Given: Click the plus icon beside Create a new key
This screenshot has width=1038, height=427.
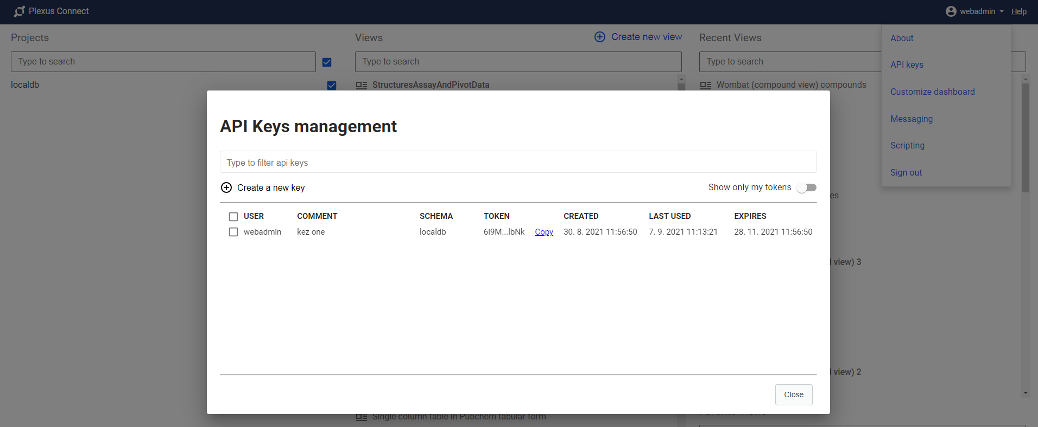Looking at the screenshot, I should (226, 187).
